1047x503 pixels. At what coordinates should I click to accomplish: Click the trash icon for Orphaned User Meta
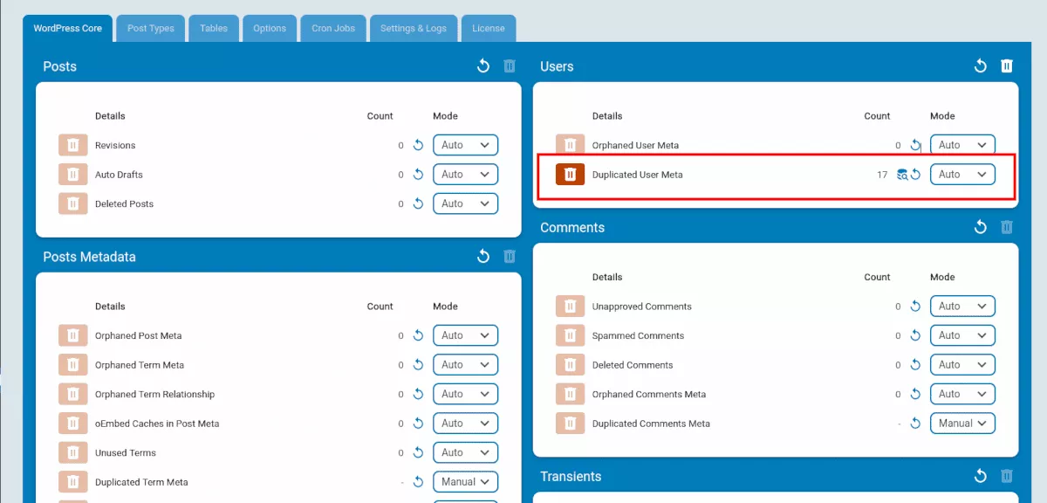[570, 145]
